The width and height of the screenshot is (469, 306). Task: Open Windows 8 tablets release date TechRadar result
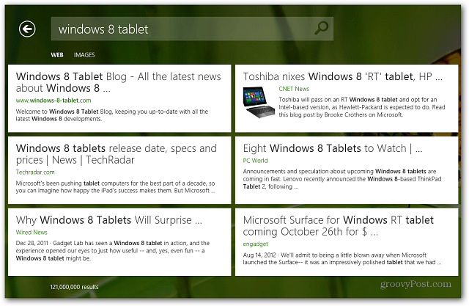coord(117,154)
